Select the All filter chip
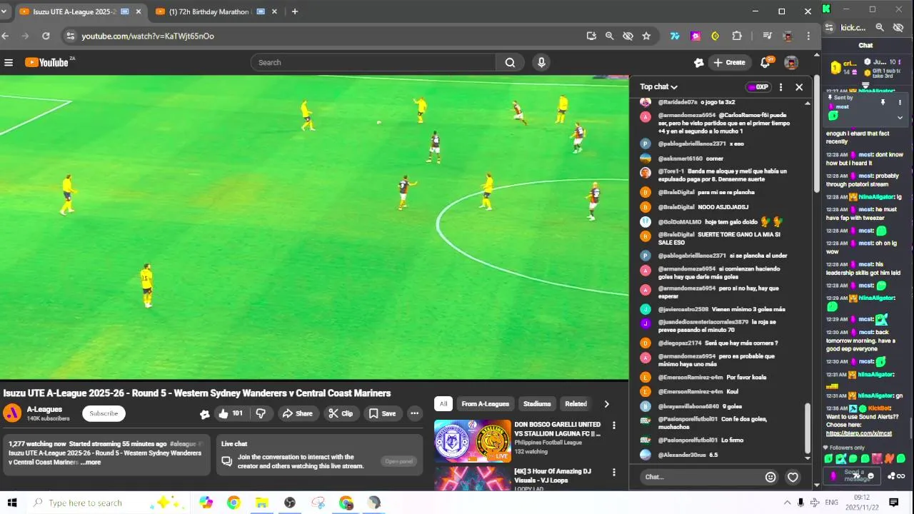The width and height of the screenshot is (914, 514). (443, 404)
